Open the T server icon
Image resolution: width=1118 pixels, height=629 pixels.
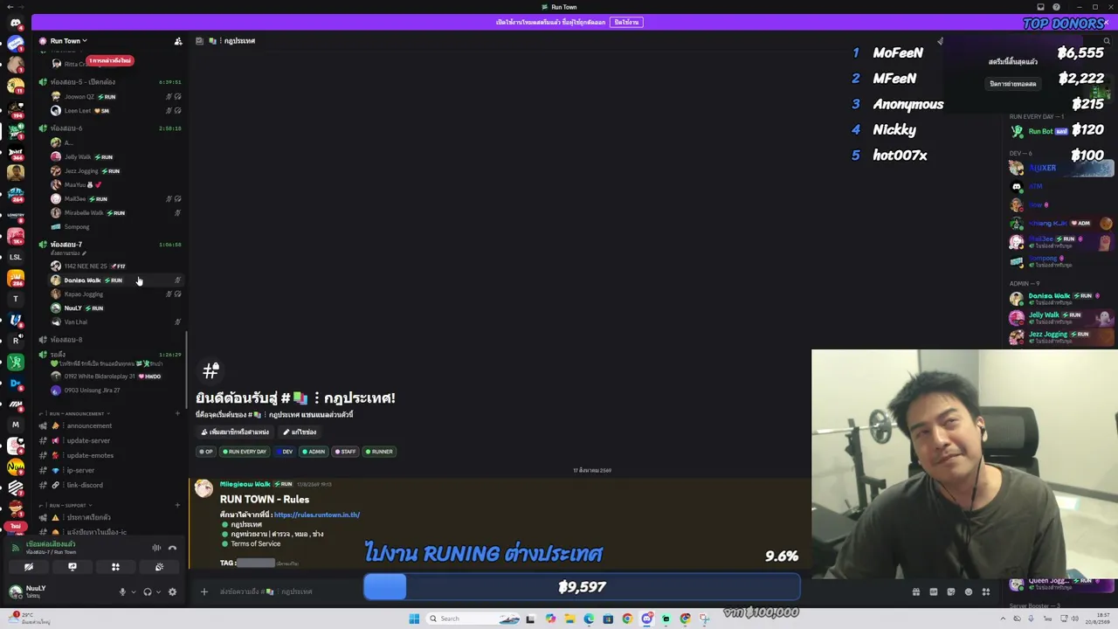16,299
